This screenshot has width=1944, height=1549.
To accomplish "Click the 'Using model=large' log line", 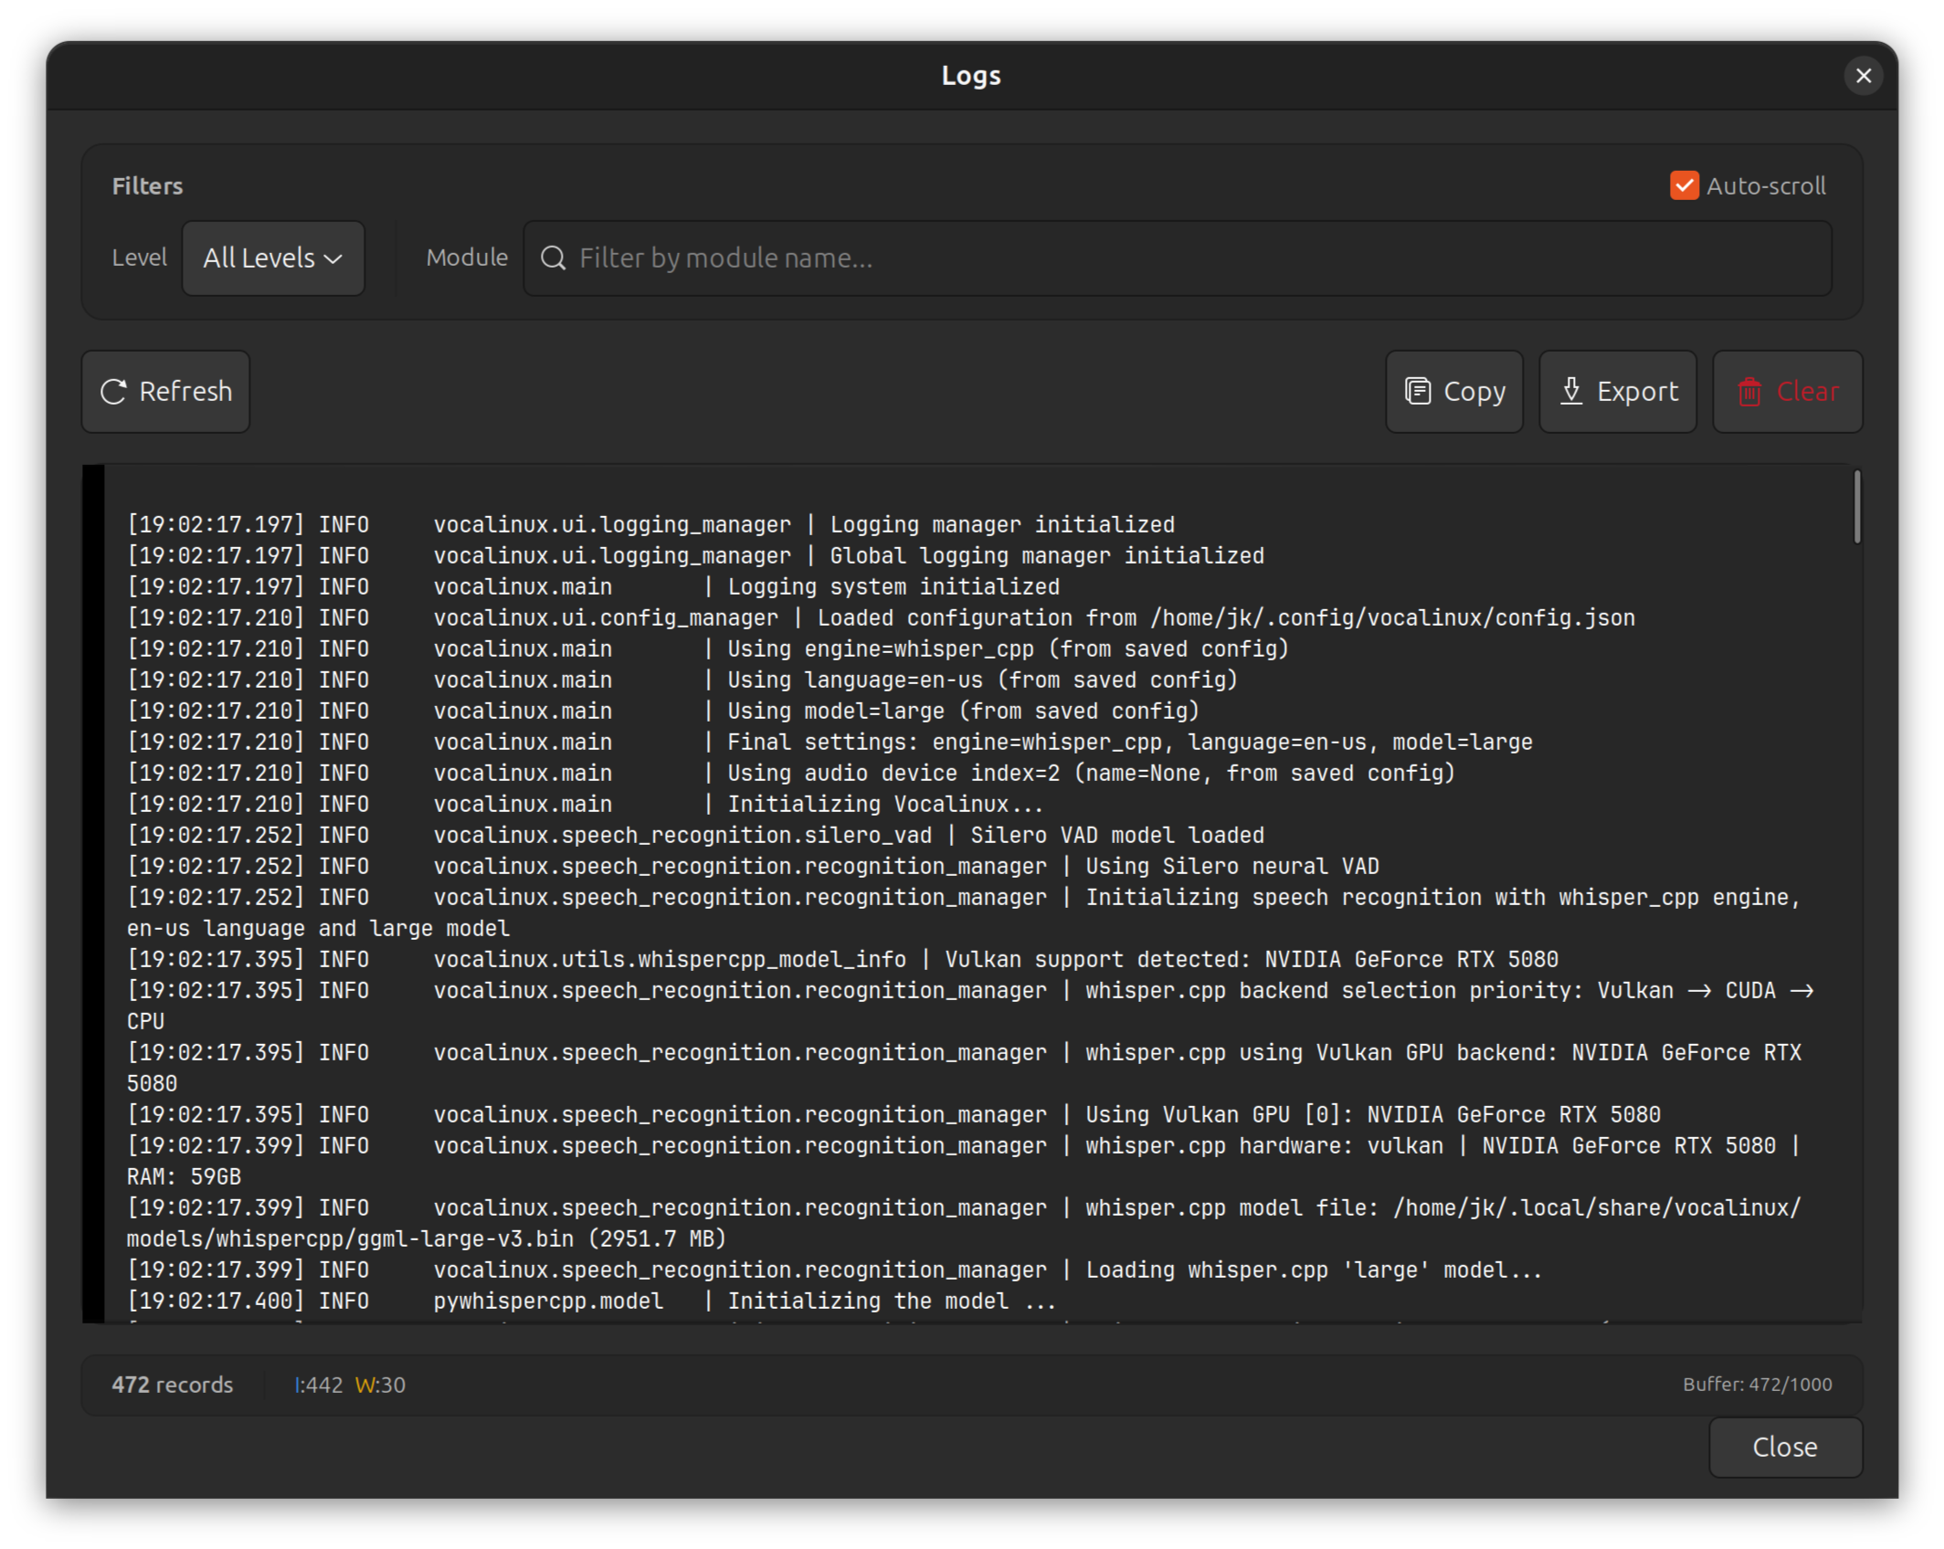I will click(x=663, y=711).
